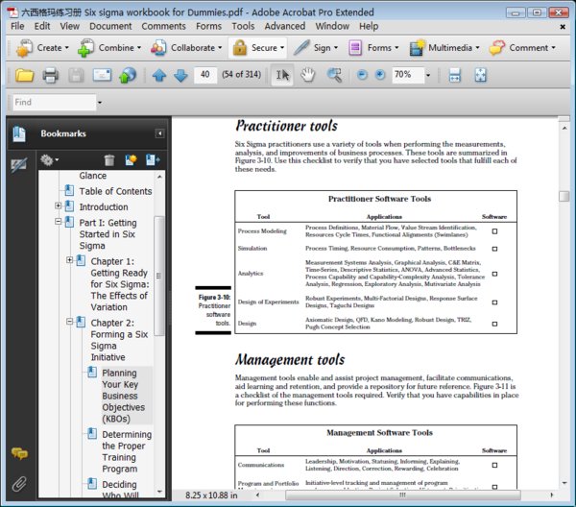The width and height of the screenshot is (576, 507).
Task: Check the Analytics software checkbox
Action: [x=494, y=273]
